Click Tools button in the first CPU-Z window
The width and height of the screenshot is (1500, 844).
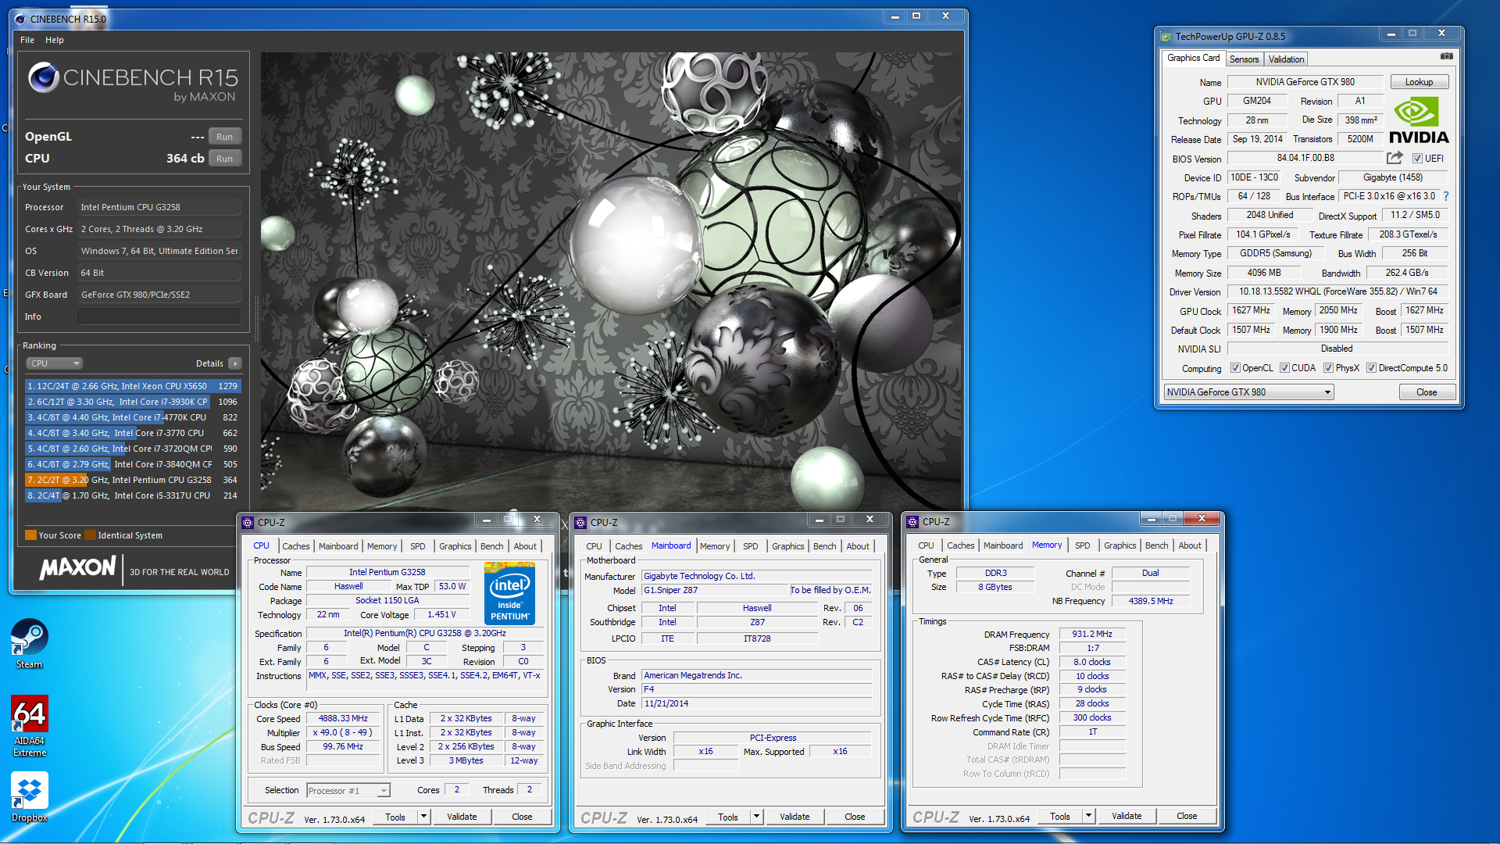[x=395, y=817]
